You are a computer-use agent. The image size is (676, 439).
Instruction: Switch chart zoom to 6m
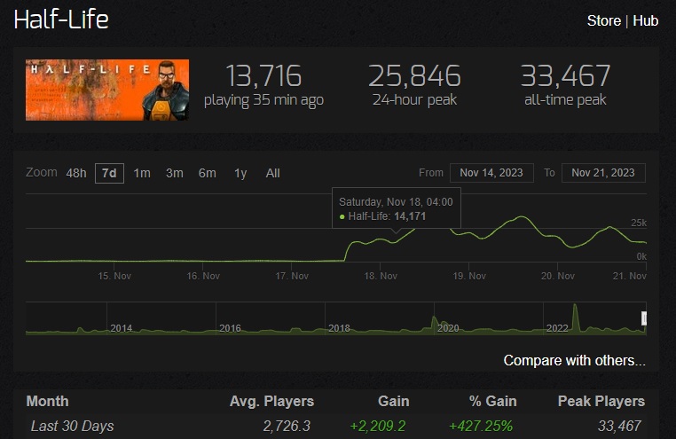pyautogui.click(x=208, y=173)
